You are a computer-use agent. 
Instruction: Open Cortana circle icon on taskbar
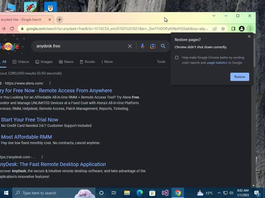click(101, 193)
